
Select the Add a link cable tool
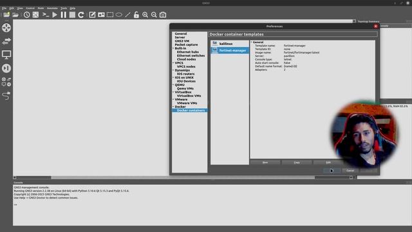pyautogui.click(x=6, y=95)
